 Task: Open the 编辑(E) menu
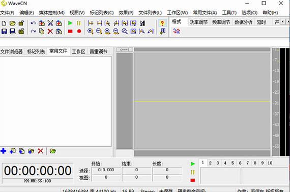[26, 13]
